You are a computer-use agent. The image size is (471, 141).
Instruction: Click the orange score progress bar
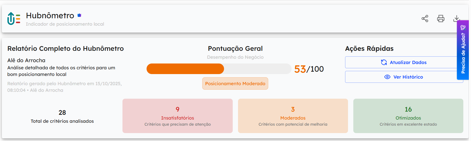(185, 69)
